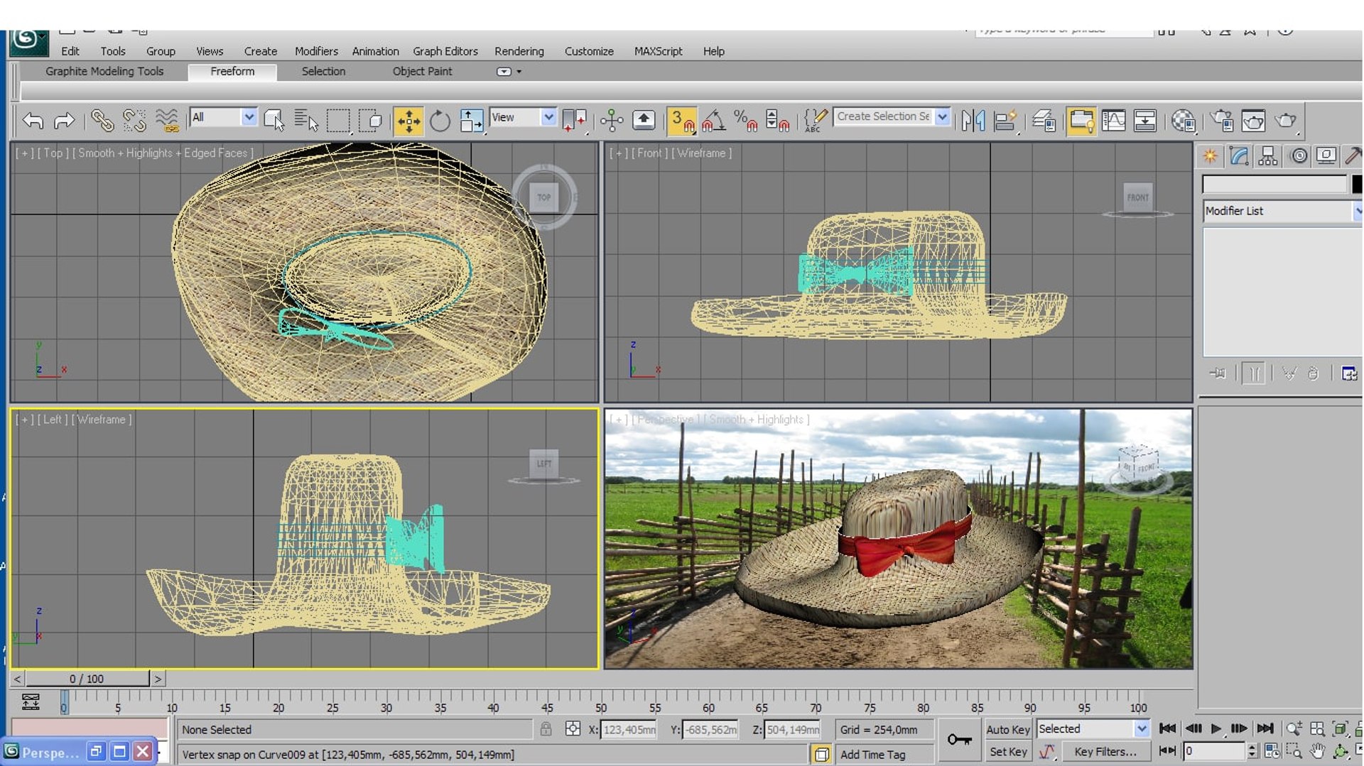The height and width of the screenshot is (766, 1364).
Task: Open the Curve Editor icon
Action: click(1113, 121)
